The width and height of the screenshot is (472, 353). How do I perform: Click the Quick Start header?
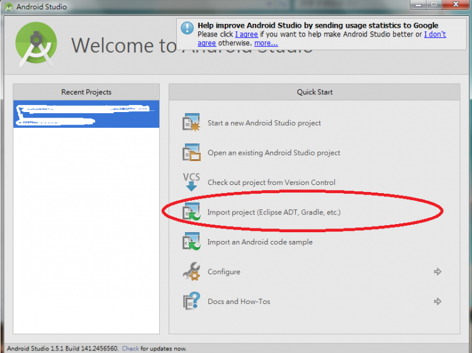click(315, 92)
